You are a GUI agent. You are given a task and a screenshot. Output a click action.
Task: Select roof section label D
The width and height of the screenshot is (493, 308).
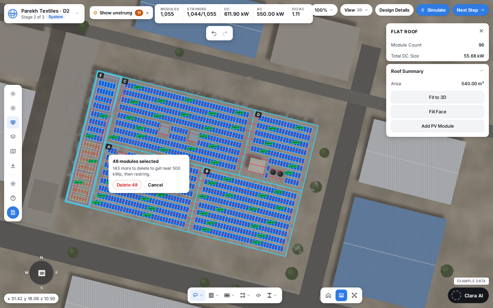coord(258,115)
